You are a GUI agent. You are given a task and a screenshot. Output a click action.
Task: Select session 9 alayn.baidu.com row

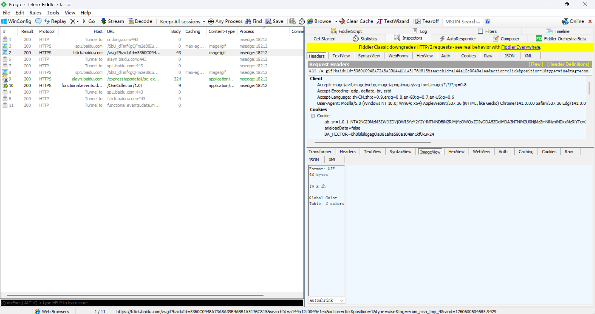152,79
